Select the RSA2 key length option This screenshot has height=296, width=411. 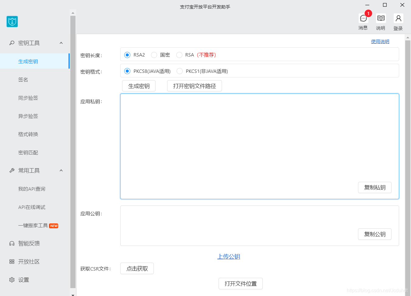(x=127, y=55)
